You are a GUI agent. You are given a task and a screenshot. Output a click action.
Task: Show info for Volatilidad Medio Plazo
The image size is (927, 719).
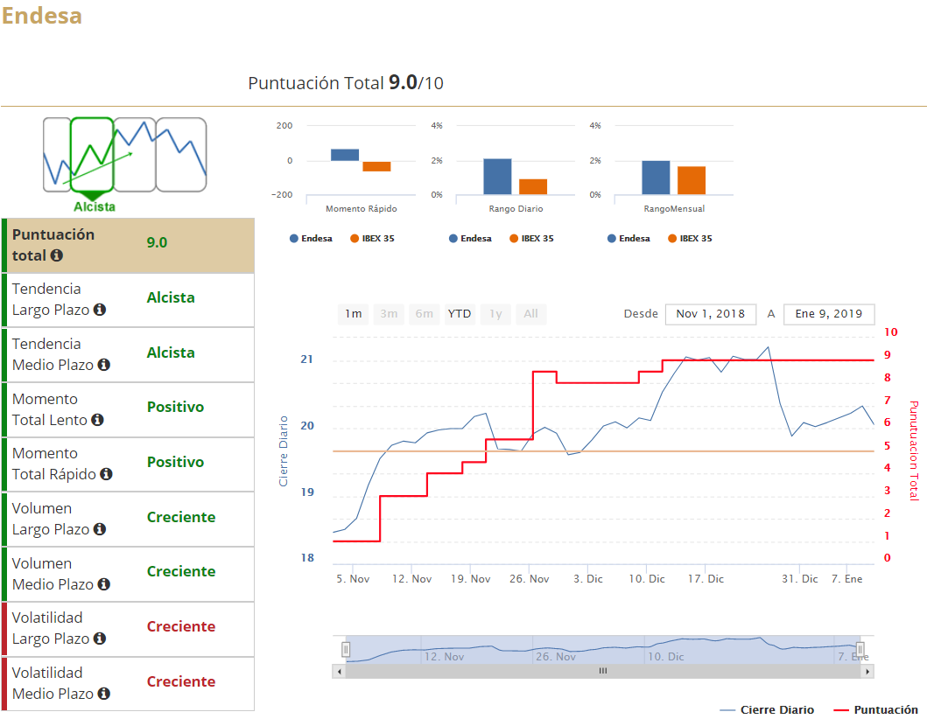tap(104, 695)
